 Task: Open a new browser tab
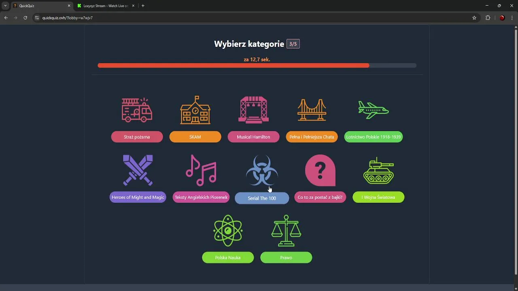pos(143,6)
